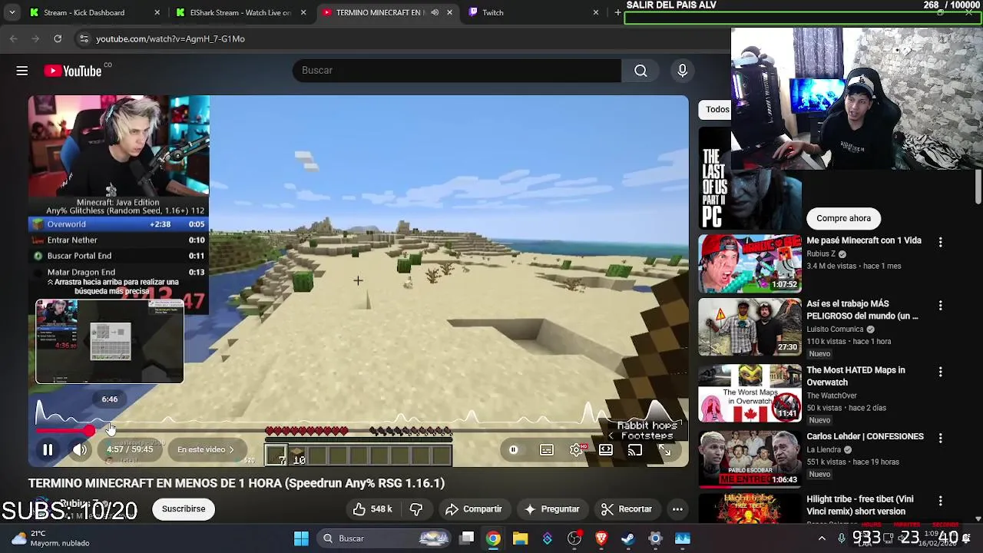The image size is (983, 553).
Task: Click the Buscar search input field
Action: [x=456, y=71]
